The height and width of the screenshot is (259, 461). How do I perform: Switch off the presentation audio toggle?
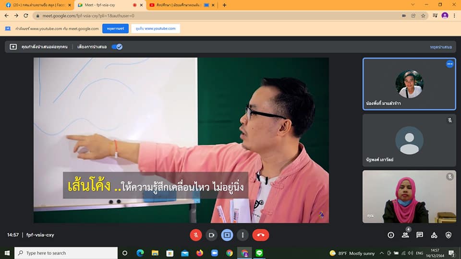117,47
